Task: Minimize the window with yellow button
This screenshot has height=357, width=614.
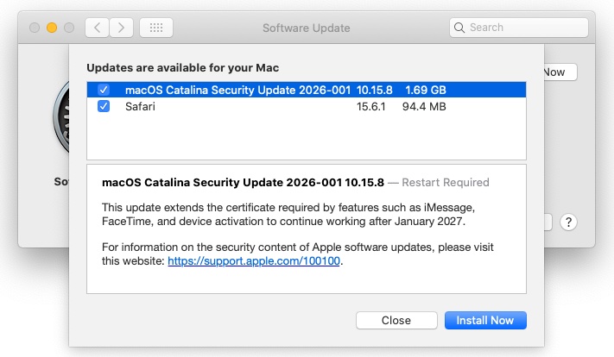Action: [52, 28]
